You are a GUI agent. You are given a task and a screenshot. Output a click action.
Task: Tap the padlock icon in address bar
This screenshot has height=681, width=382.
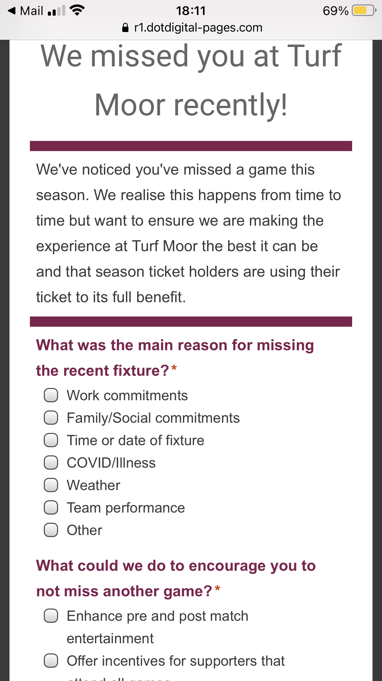pos(125,28)
